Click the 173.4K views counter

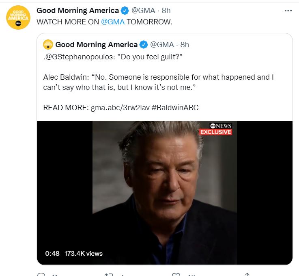[84, 253]
